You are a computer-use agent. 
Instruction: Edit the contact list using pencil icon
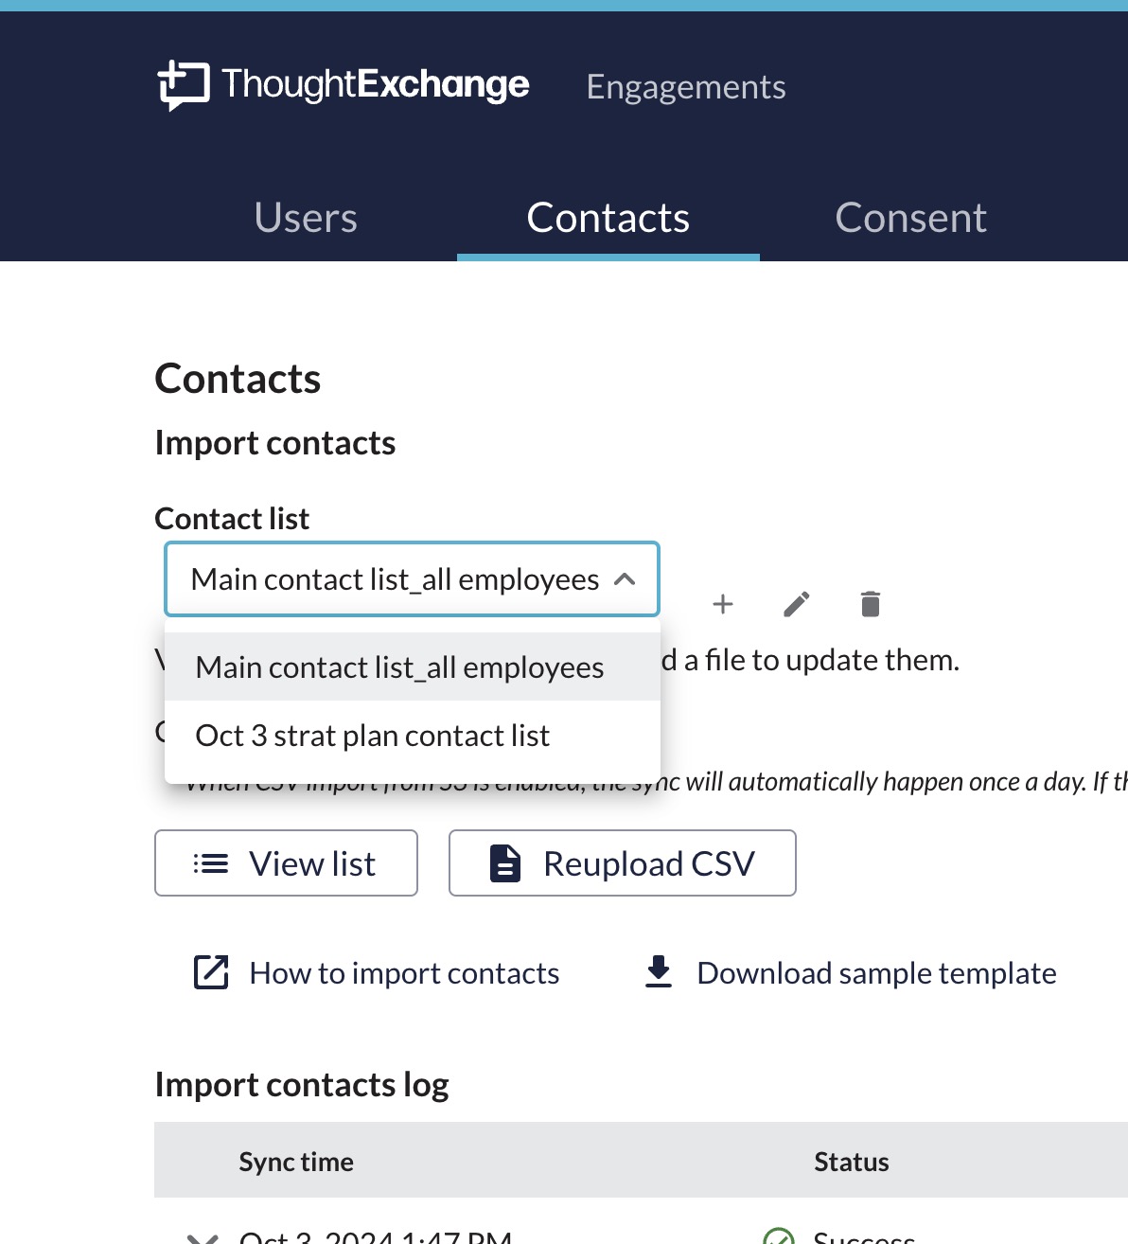[x=797, y=604]
